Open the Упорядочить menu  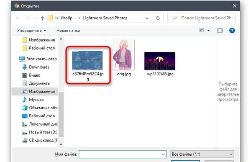31,31
